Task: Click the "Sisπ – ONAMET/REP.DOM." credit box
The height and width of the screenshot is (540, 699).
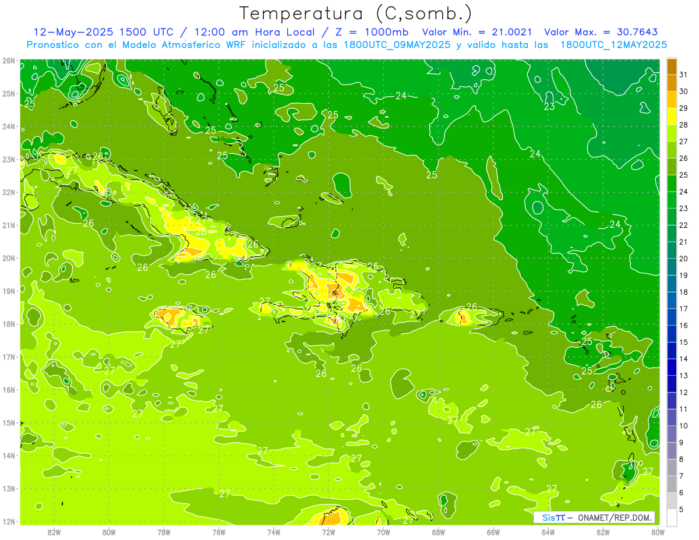Action: point(594,517)
